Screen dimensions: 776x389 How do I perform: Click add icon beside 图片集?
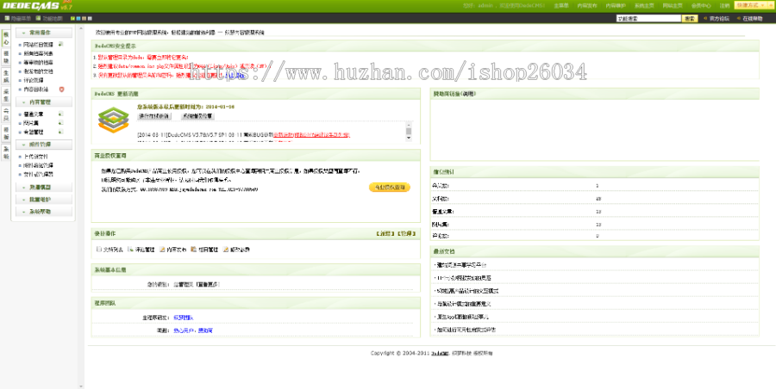(x=60, y=122)
